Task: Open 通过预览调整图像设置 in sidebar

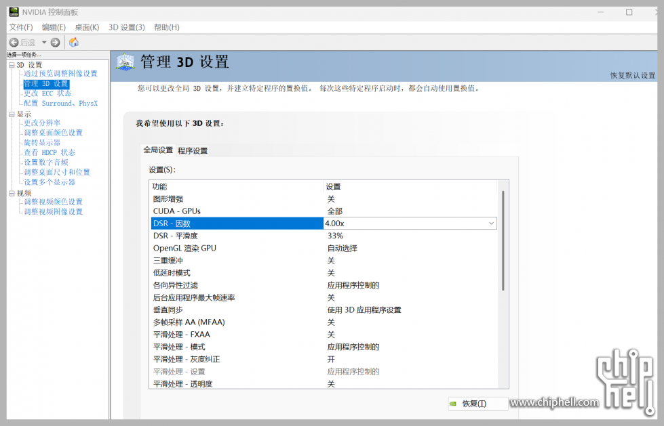Action: point(60,74)
